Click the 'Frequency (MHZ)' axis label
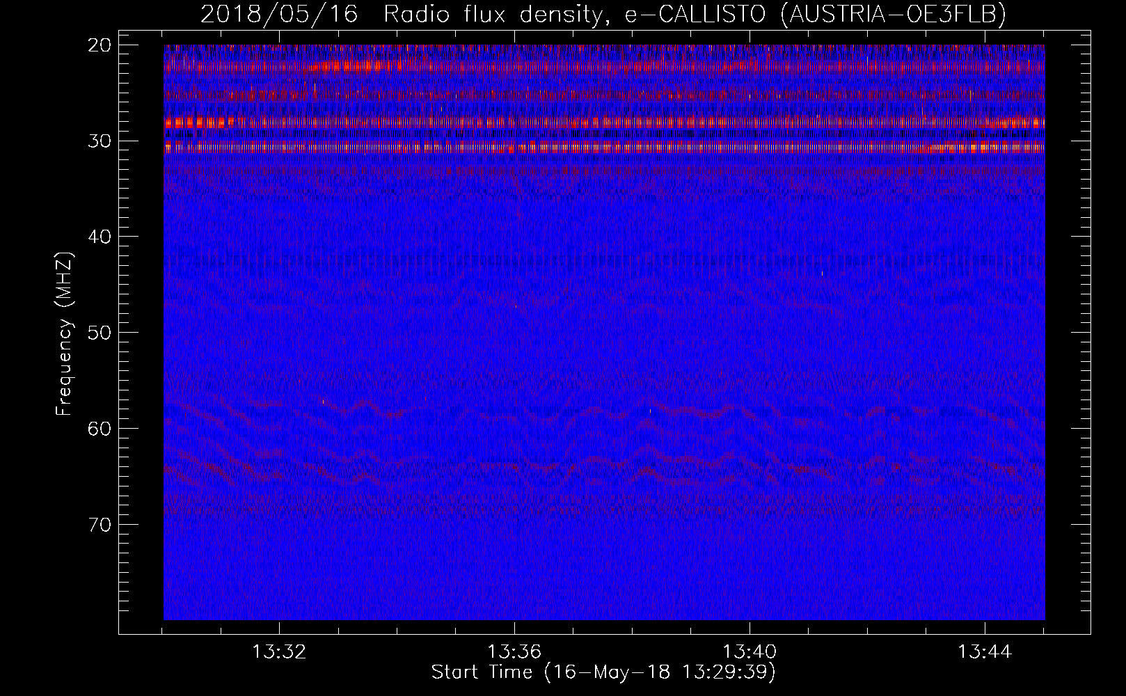This screenshot has height=696, width=1126. point(64,333)
